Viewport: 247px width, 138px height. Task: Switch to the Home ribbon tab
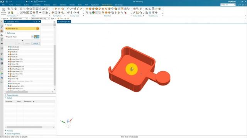(x=11, y=5)
